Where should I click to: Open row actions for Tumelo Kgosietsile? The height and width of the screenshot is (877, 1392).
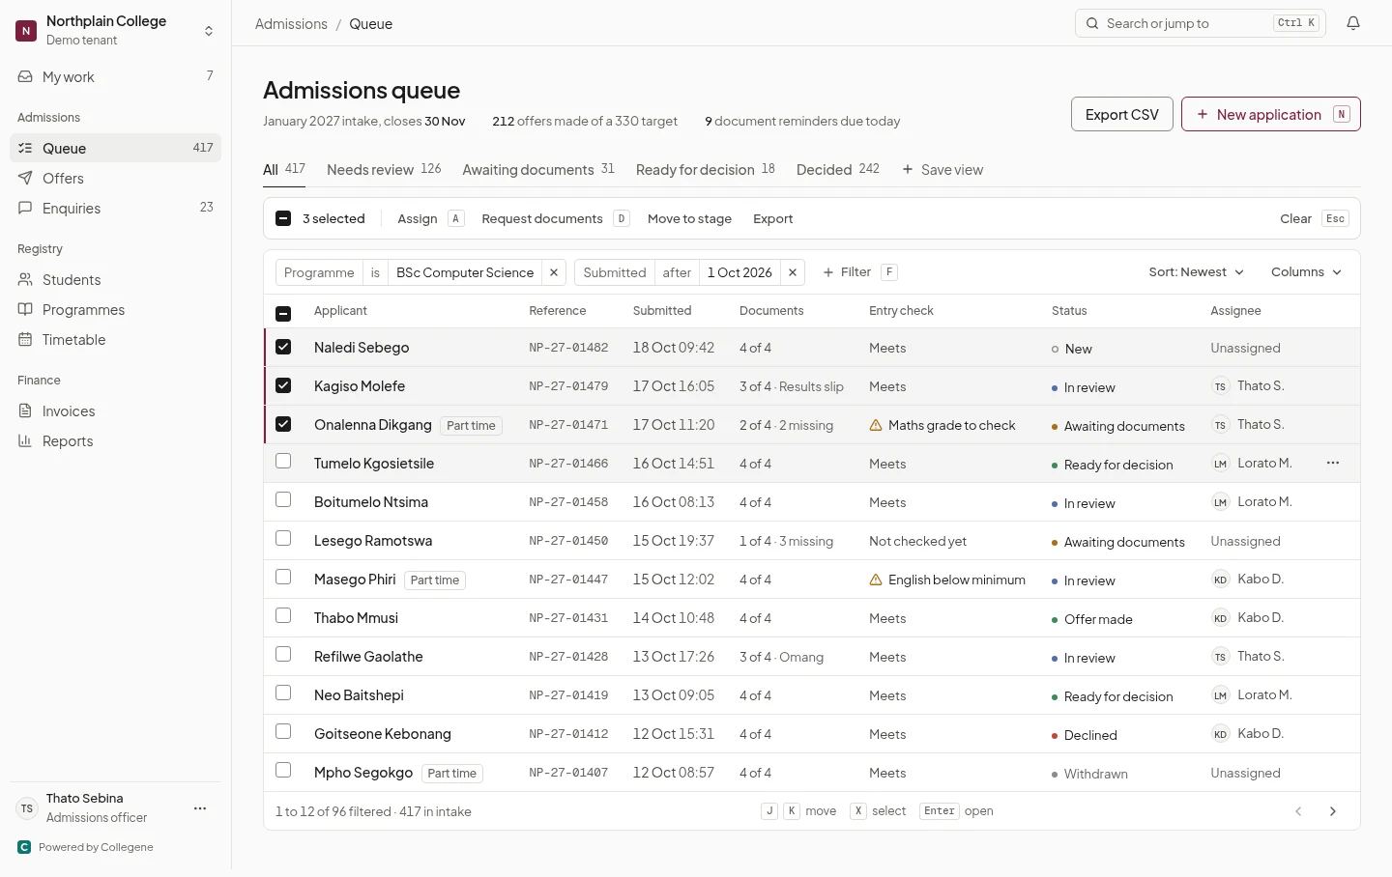(x=1333, y=463)
